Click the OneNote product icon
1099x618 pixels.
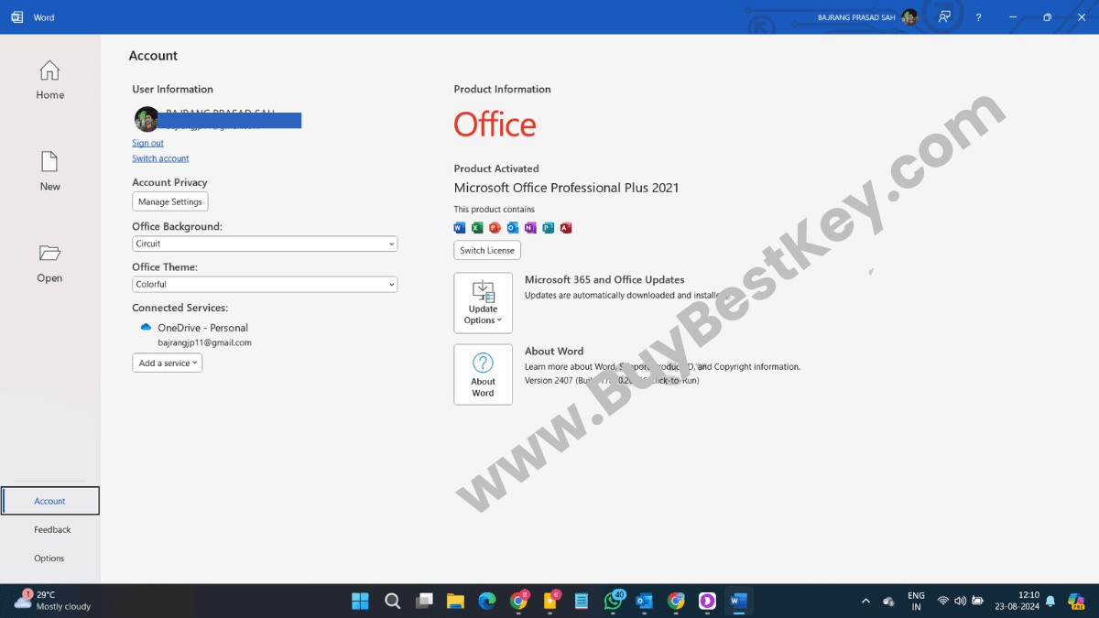pyautogui.click(x=530, y=228)
